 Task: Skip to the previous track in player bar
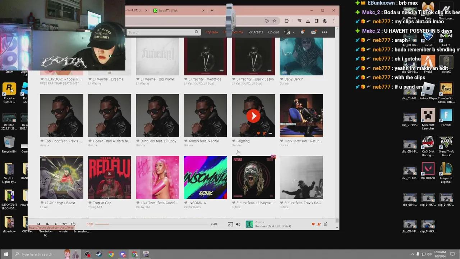click(39, 224)
